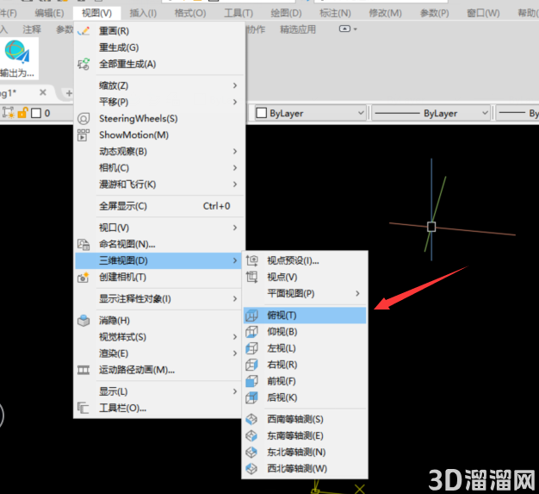539x494 pixels.
Task: Click the layer freeze sun icon
Action: (x=9, y=113)
